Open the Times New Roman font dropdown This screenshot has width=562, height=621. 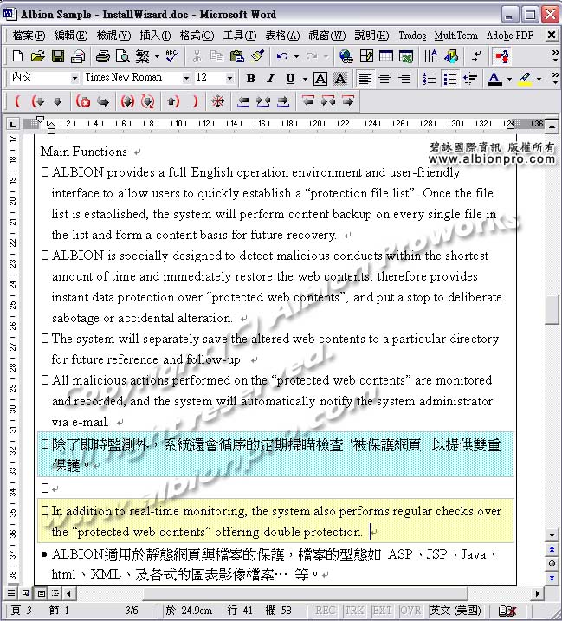tap(186, 79)
